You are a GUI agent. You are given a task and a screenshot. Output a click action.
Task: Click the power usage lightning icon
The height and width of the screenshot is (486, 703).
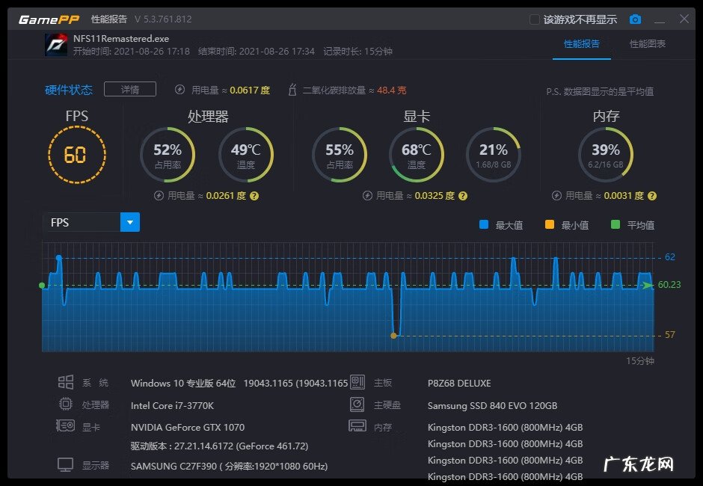point(179,90)
